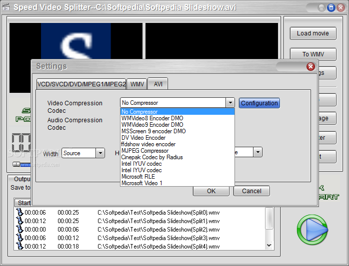Cancel the Settings dialog
The width and height of the screenshot is (349, 266).
tap(251, 191)
